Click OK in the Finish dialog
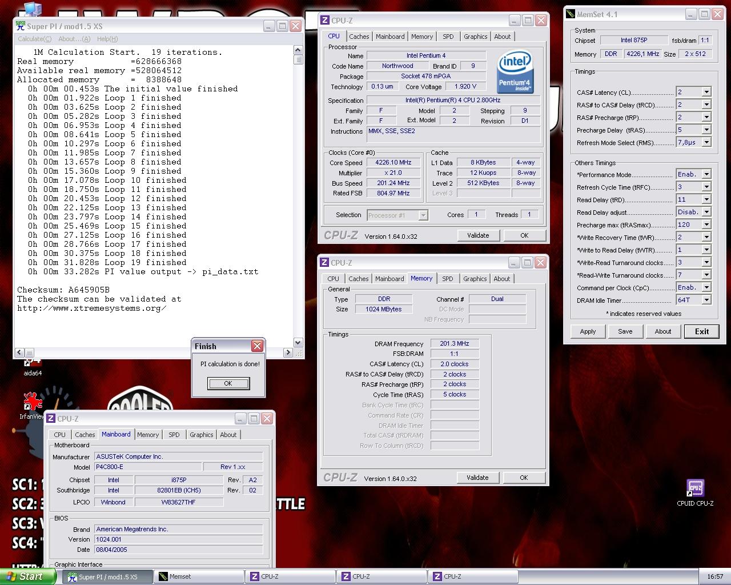The width and height of the screenshot is (731, 585). pos(228,383)
